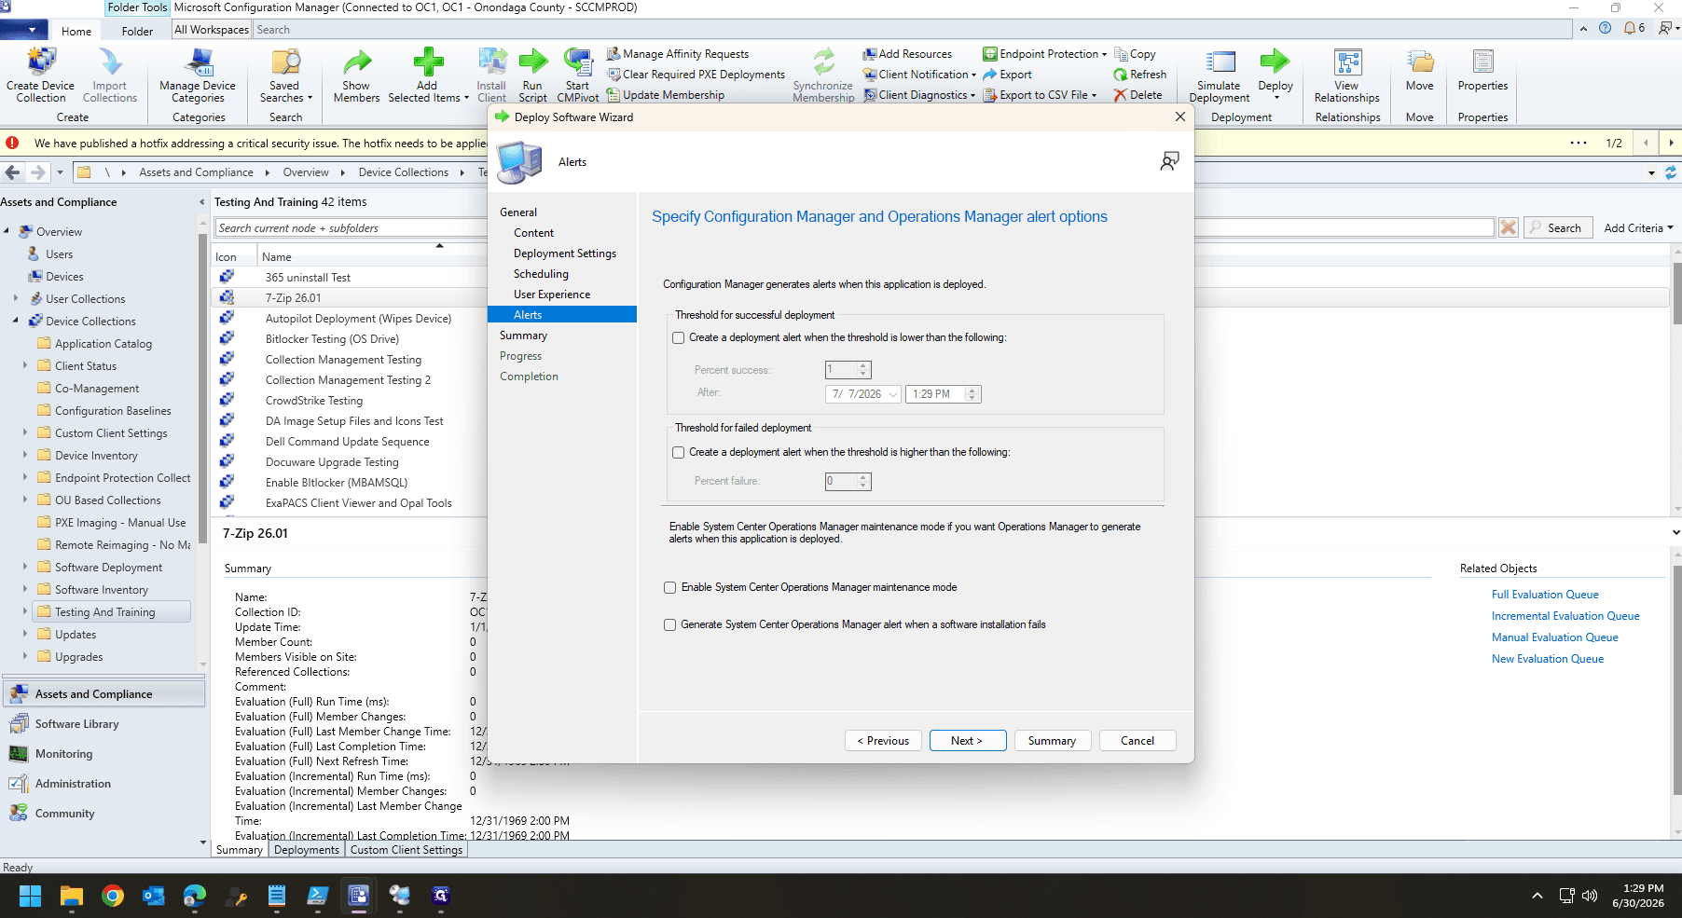Start CMPivot from the ribbon
Image resolution: width=1682 pixels, height=918 pixels.
click(x=578, y=75)
